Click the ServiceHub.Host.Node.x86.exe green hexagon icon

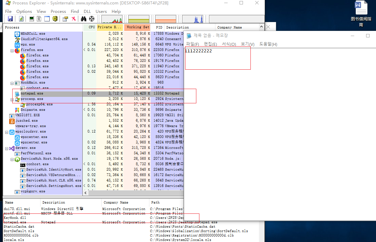pyautogui.click(x=17, y=159)
